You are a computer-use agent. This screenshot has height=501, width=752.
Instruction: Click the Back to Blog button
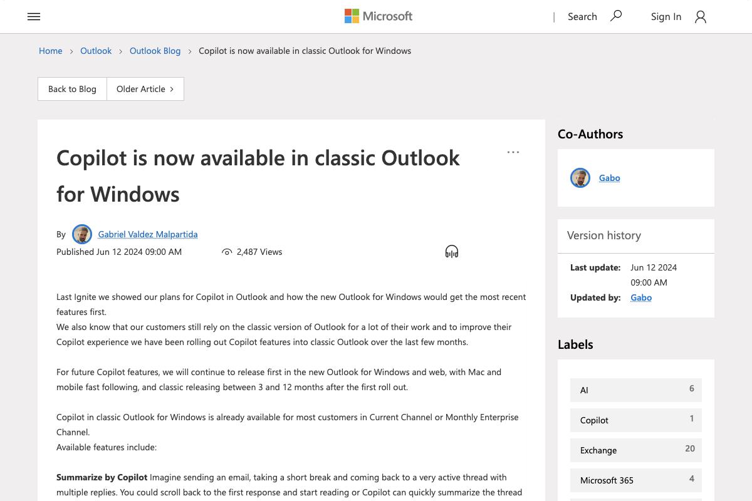[73, 89]
